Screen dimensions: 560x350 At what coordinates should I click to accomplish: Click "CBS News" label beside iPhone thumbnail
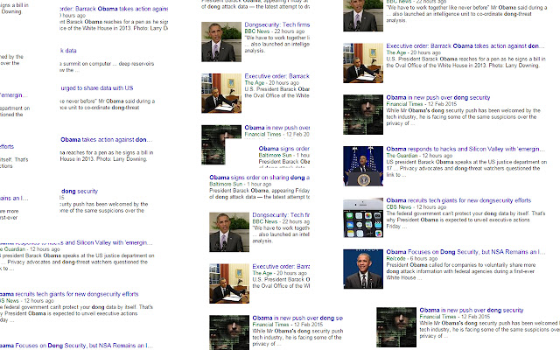tap(399, 206)
